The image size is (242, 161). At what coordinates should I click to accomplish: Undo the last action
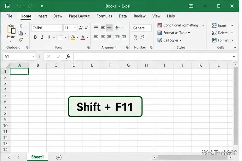(x=19, y=6)
